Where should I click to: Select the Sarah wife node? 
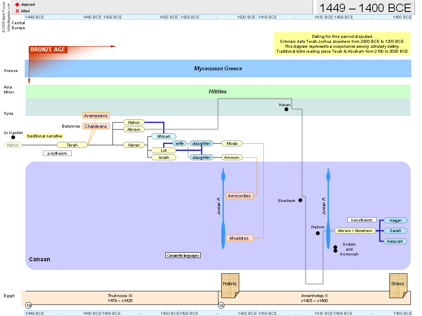pos(395,231)
